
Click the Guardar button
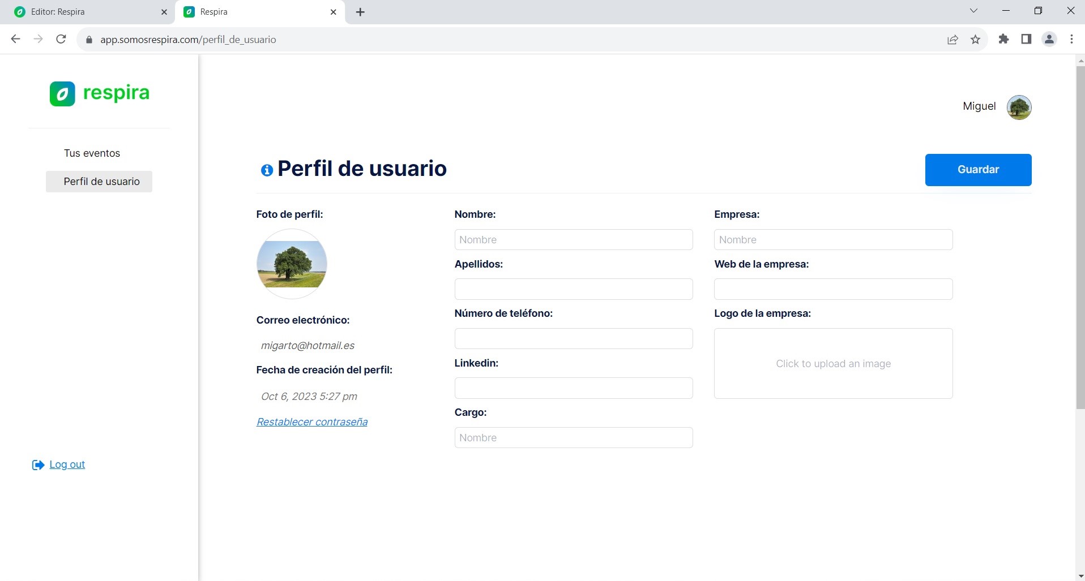pos(978,170)
